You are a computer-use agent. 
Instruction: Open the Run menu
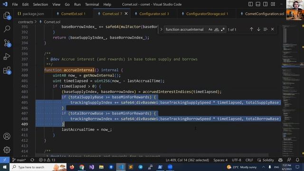point(77,4)
